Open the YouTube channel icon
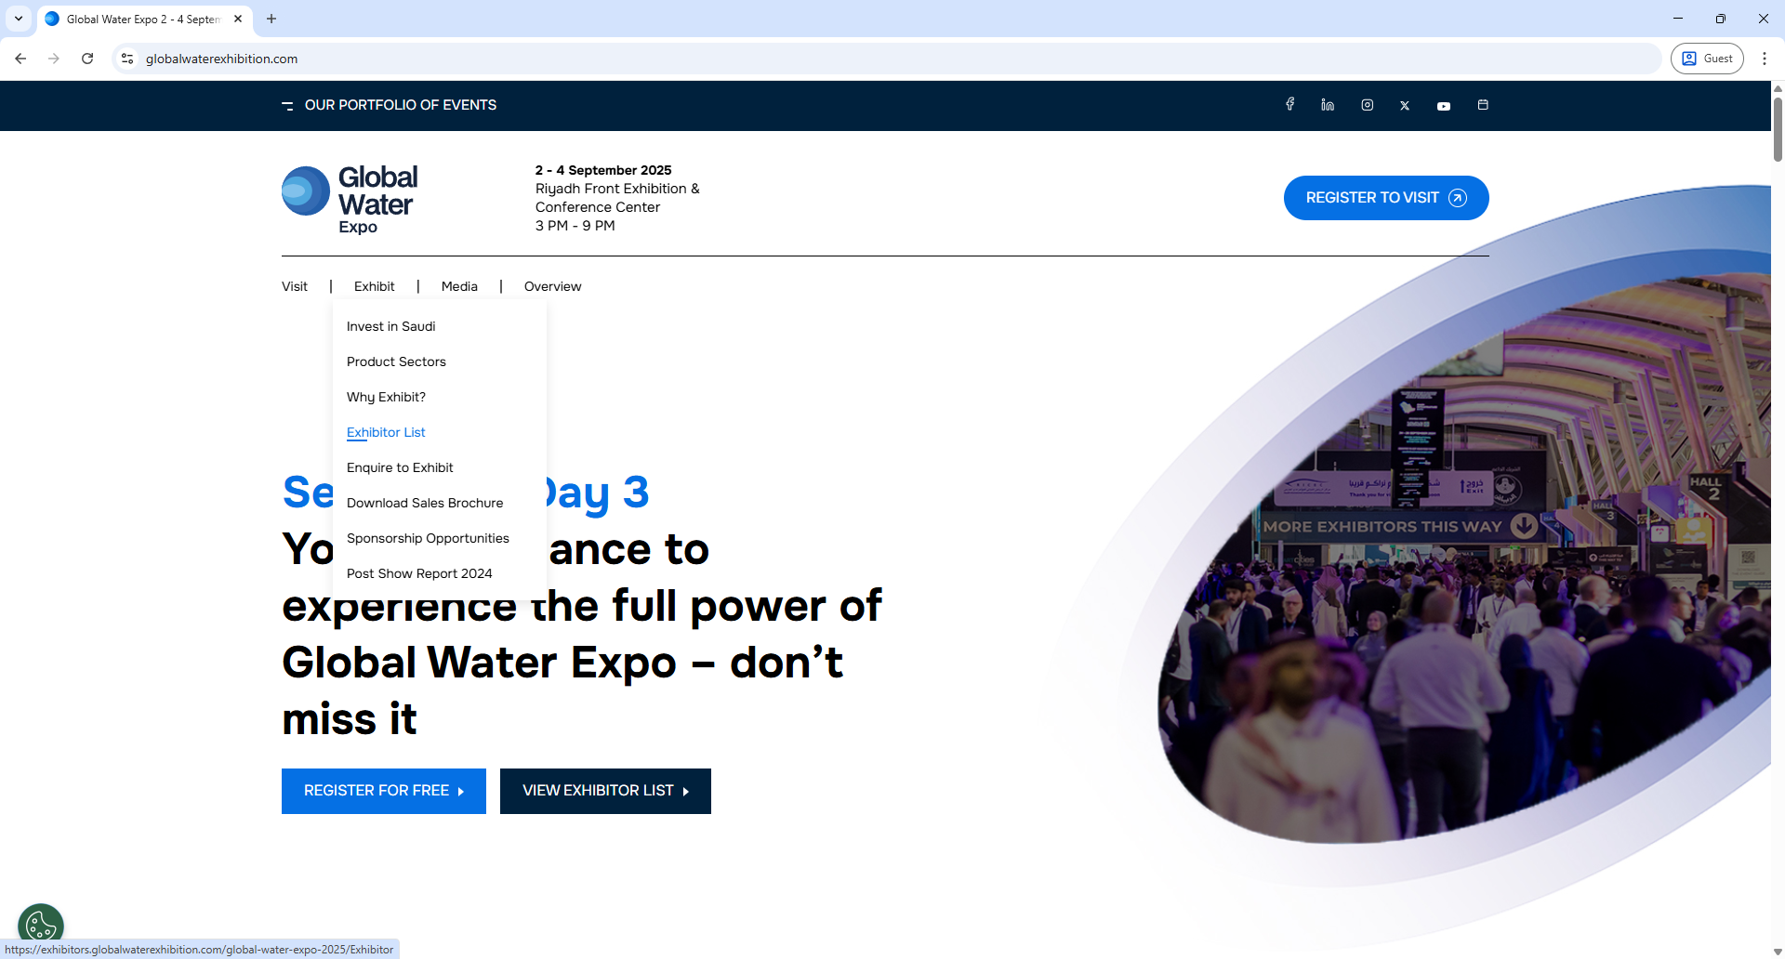Image resolution: width=1785 pixels, height=959 pixels. [1444, 105]
